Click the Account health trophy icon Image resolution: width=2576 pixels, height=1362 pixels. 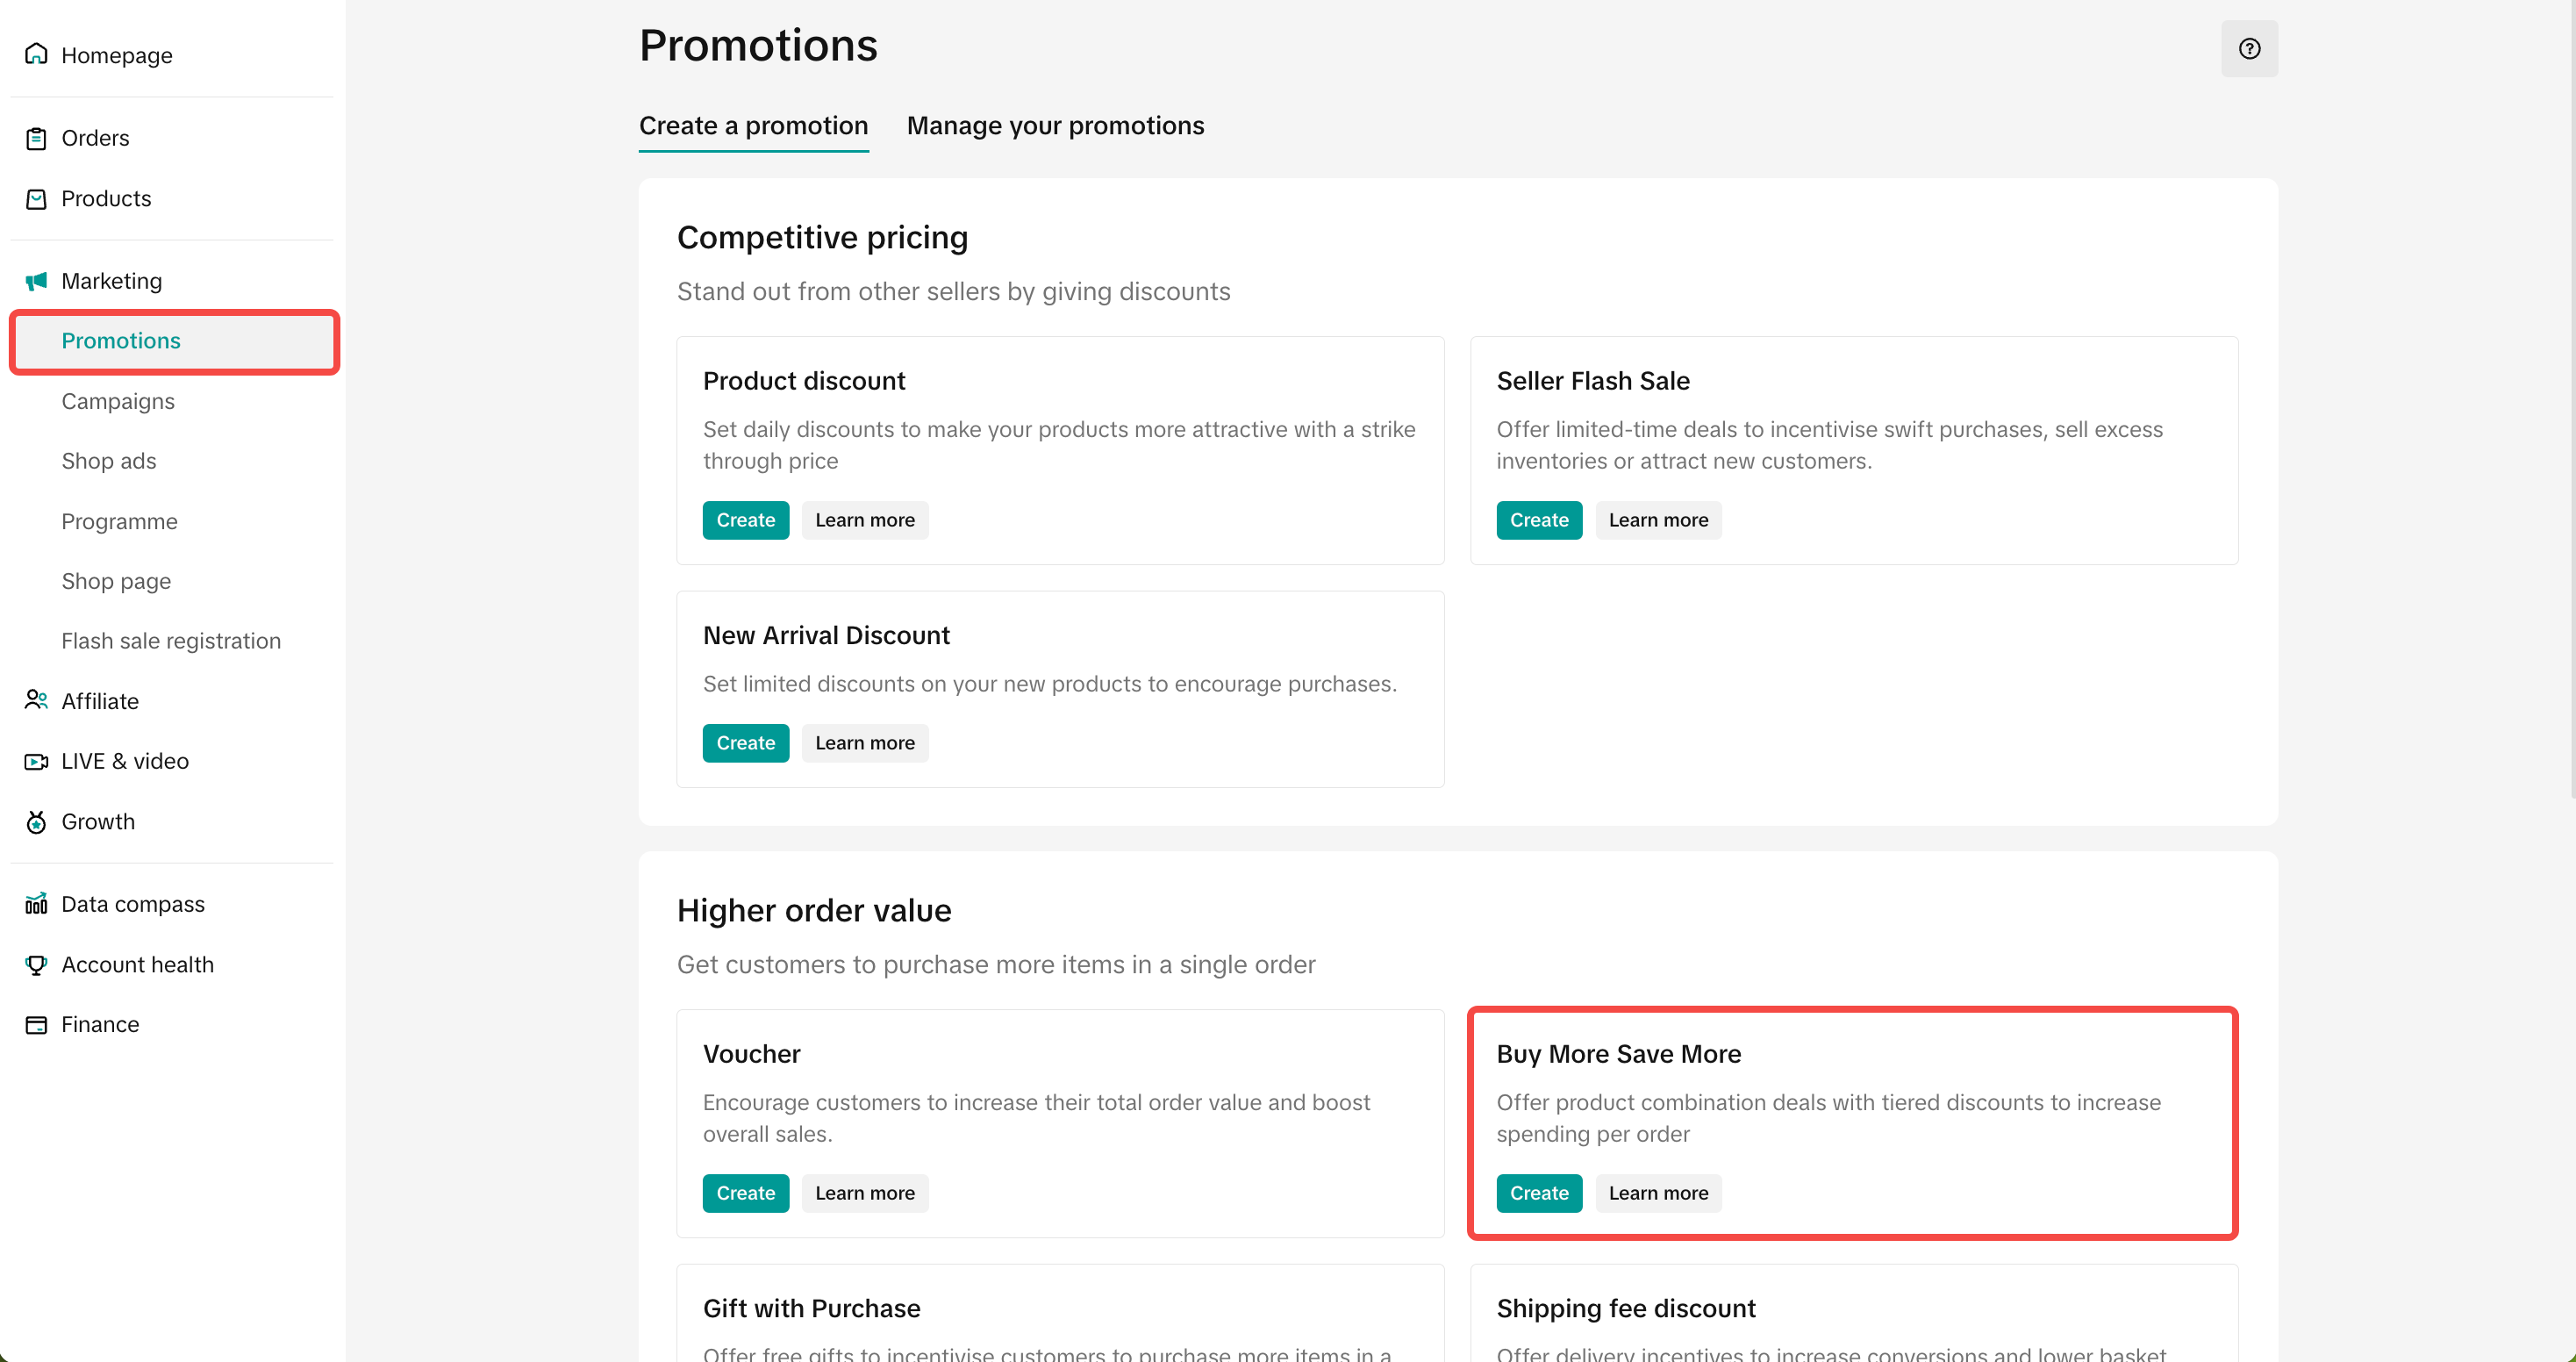36,965
